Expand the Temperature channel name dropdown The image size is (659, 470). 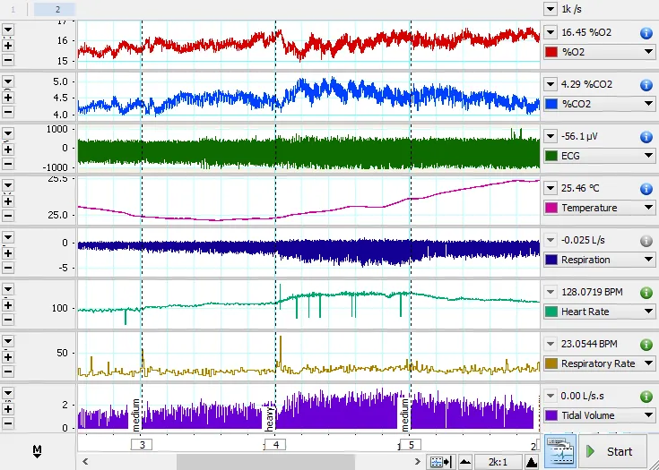tap(648, 208)
